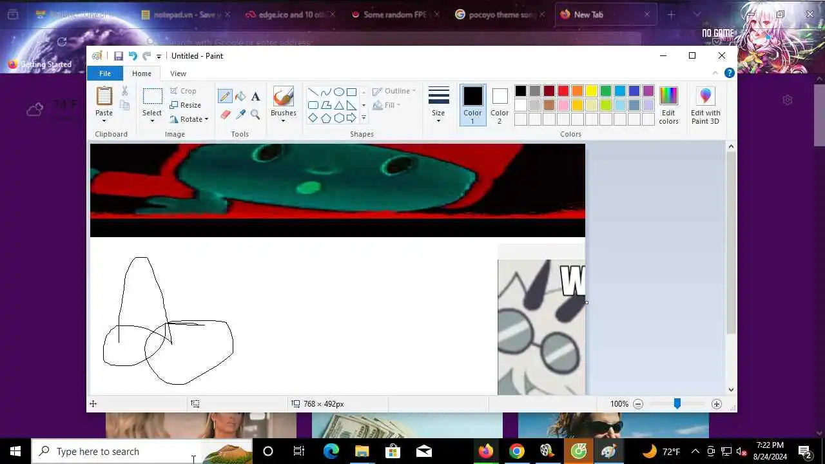Pick the Triangle shape

click(338, 105)
